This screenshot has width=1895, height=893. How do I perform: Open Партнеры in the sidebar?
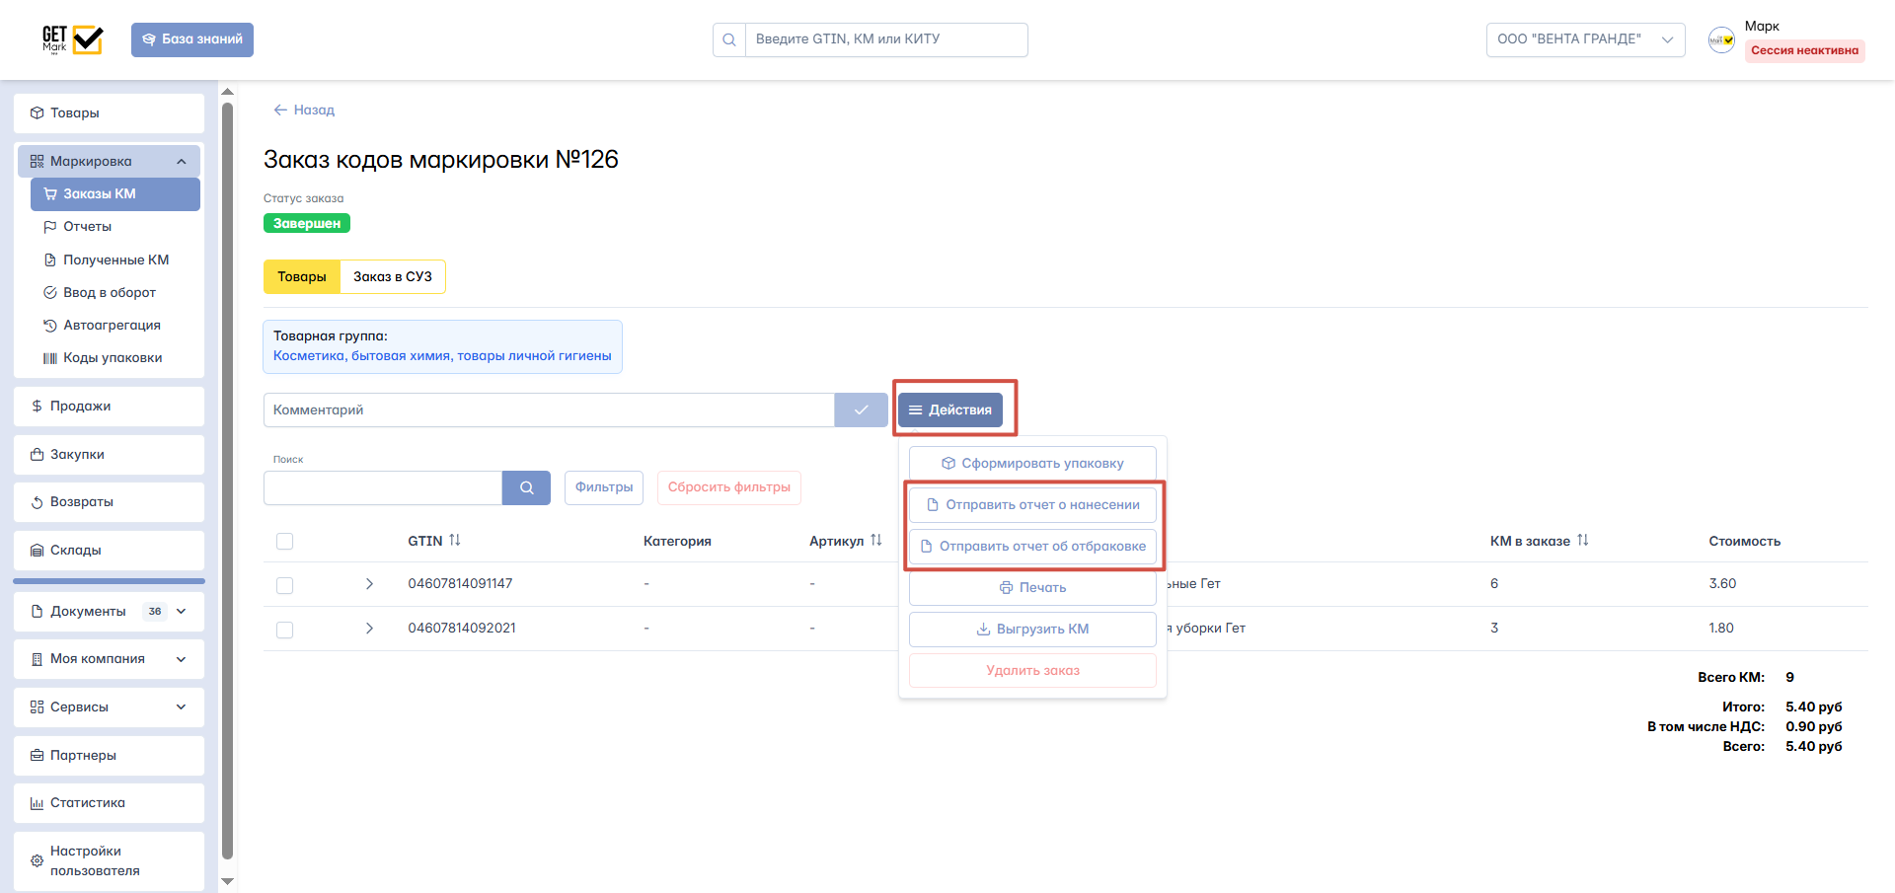109,756
